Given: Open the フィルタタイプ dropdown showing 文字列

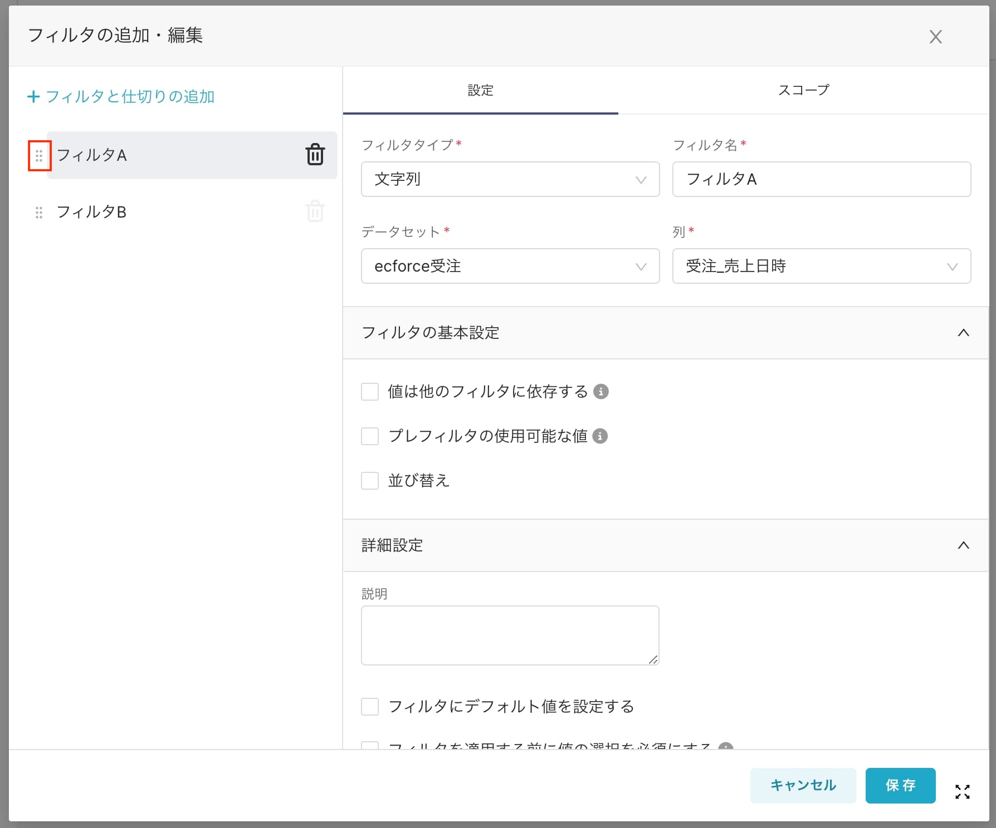Looking at the screenshot, I should [x=510, y=179].
